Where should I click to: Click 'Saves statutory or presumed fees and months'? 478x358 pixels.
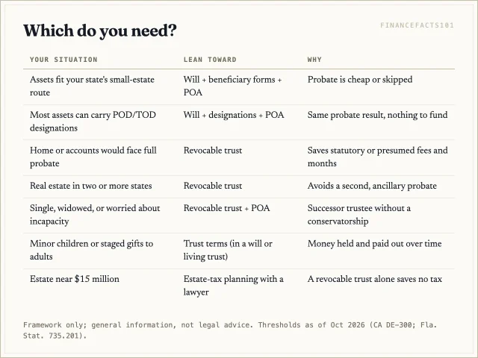377,157
